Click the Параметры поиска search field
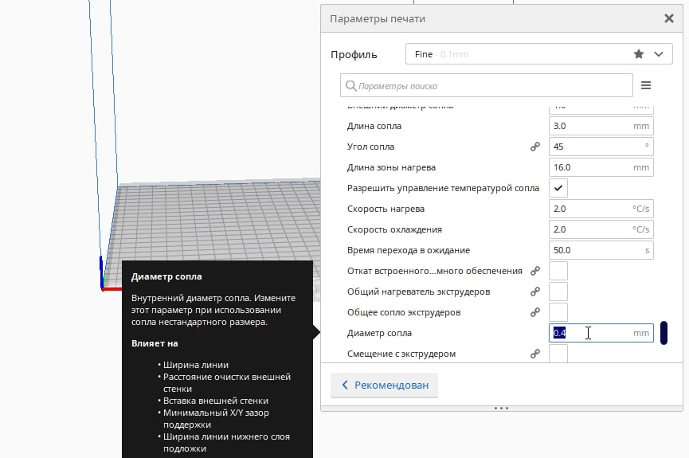Screen dimensions: 689x458 click(x=487, y=85)
